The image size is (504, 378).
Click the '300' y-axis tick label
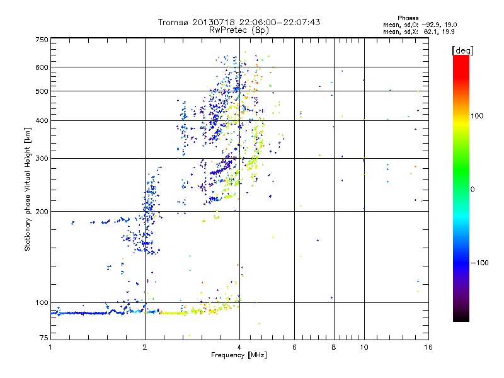(x=42, y=159)
